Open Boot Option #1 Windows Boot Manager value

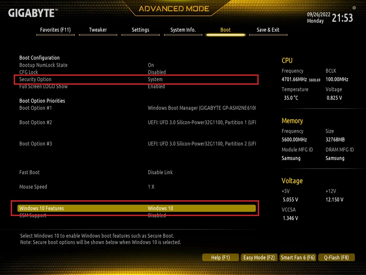pos(202,108)
